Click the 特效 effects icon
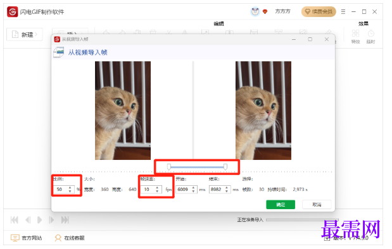 [x=355, y=37]
